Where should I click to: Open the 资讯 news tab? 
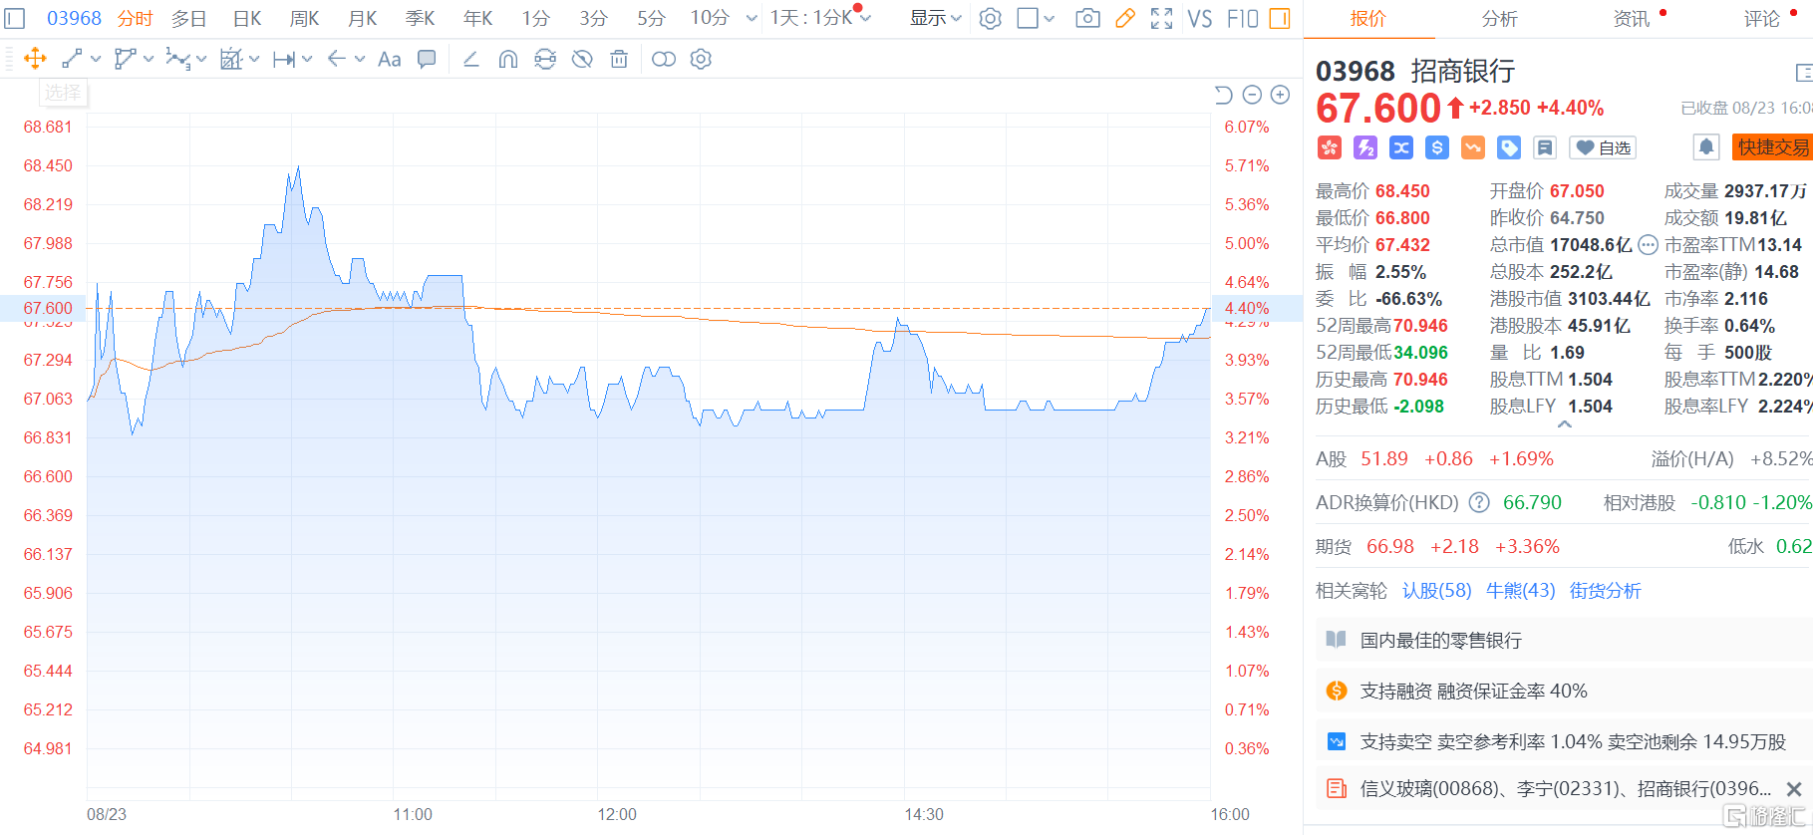1631,18
